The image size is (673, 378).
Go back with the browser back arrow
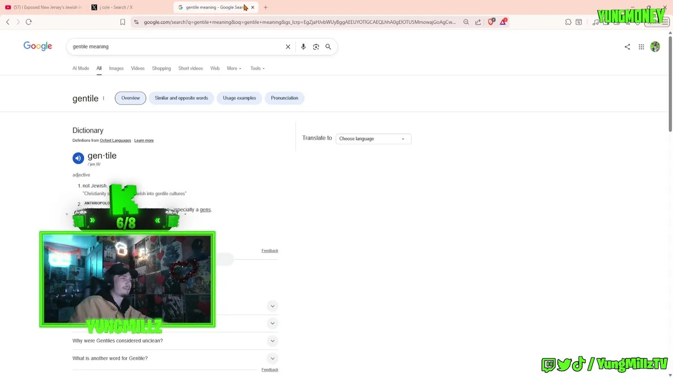click(8, 22)
